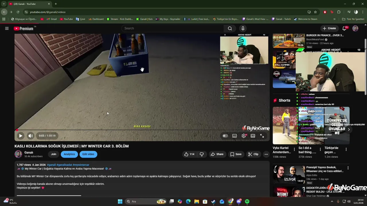367x206 pixels.
Task: Open Ganali - Twitch bookmark
Action: pyautogui.click(x=281, y=19)
